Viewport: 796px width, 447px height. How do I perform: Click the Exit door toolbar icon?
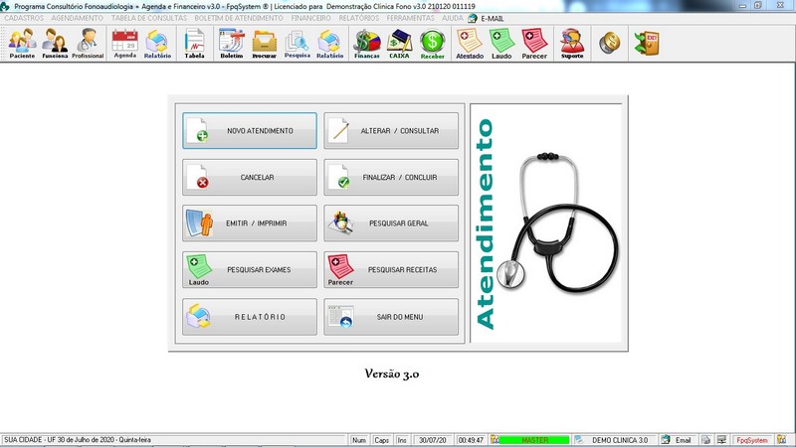tap(647, 43)
